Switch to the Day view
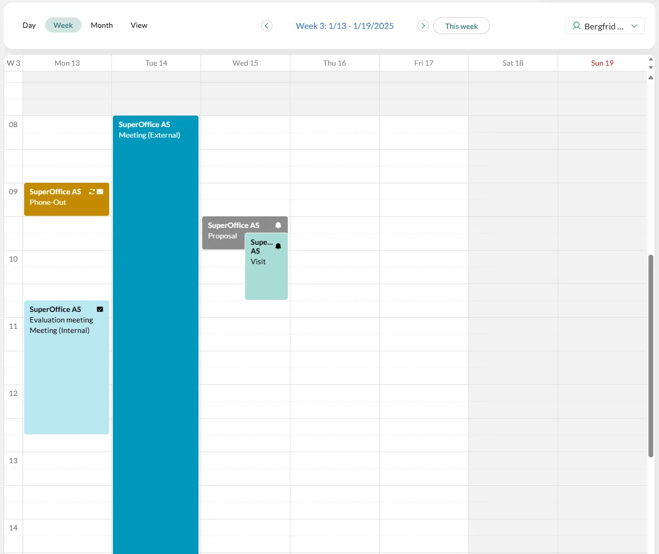The image size is (659, 554). coord(29,25)
